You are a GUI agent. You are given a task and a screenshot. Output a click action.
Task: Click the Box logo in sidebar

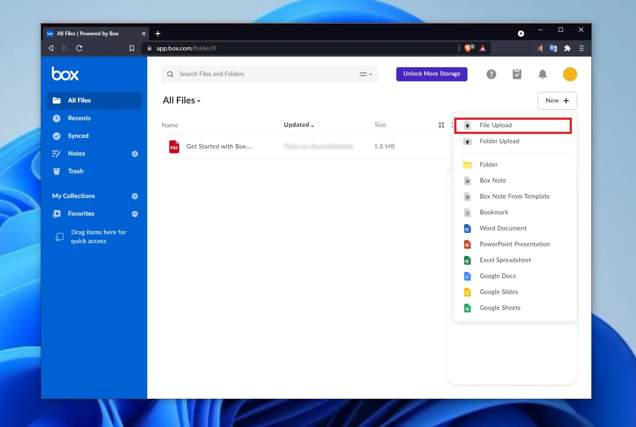point(65,73)
